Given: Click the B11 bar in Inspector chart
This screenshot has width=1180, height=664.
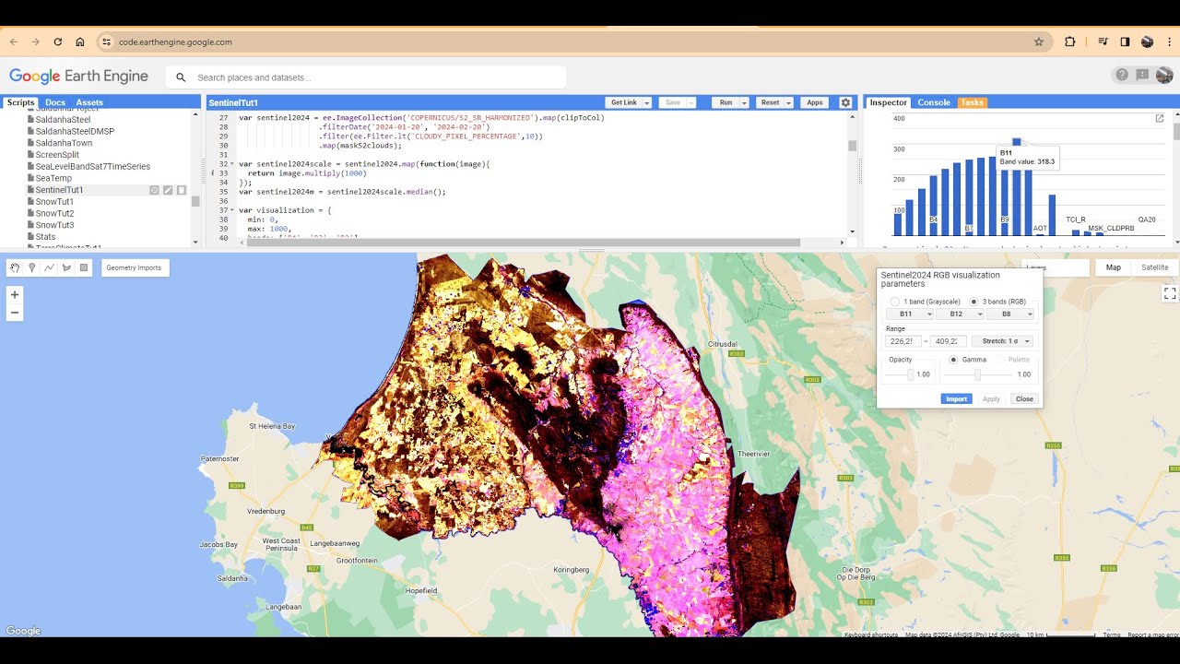Looking at the screenshot, I should coord(1016,189).
